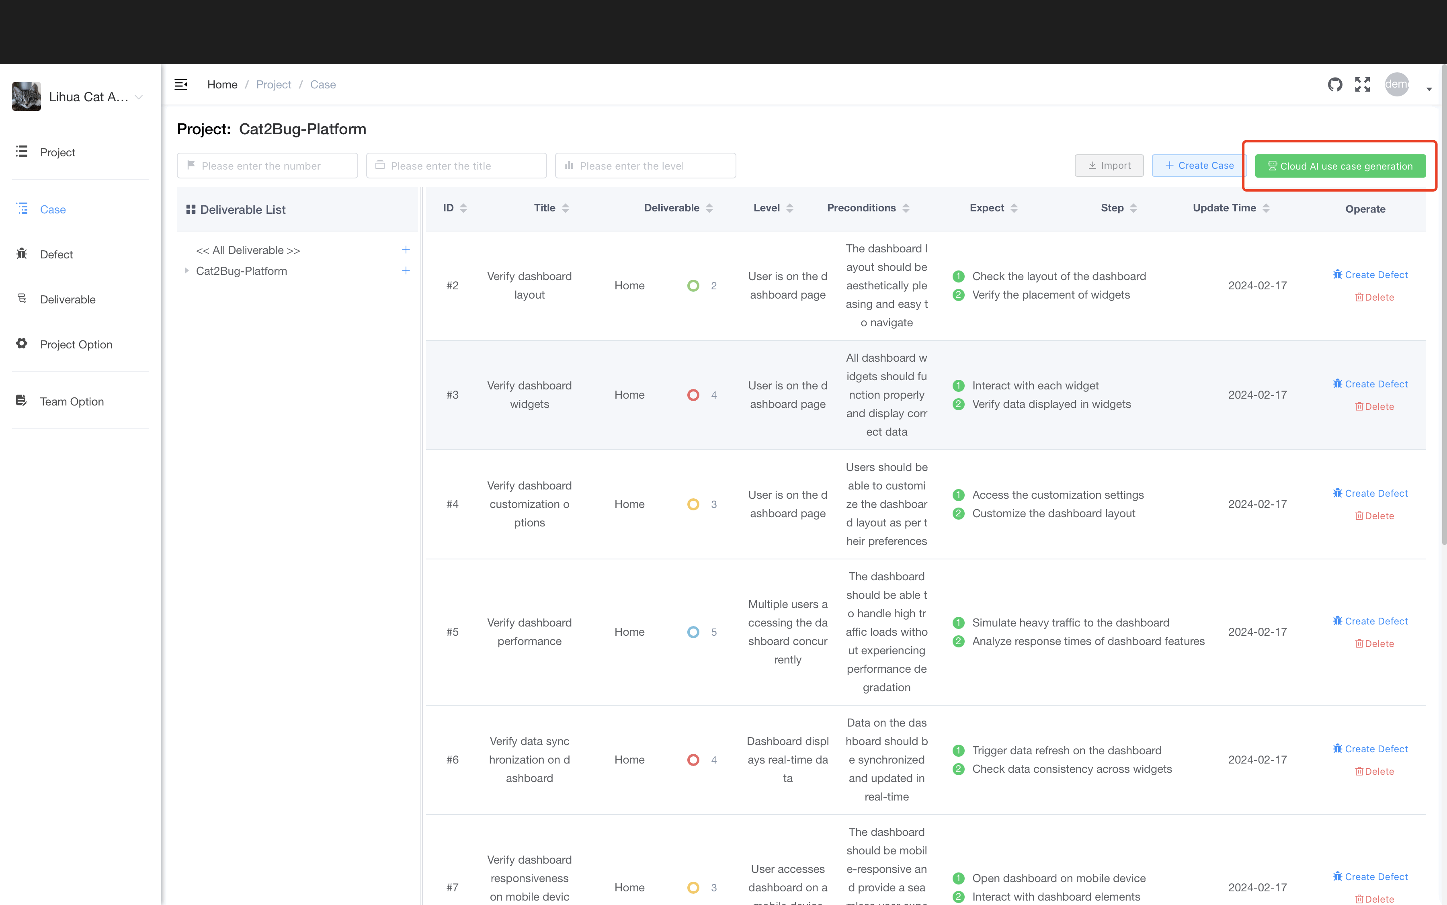Click the cat team logo thumbnail
The image size is (1447, 905).
[x=27, y=96]
